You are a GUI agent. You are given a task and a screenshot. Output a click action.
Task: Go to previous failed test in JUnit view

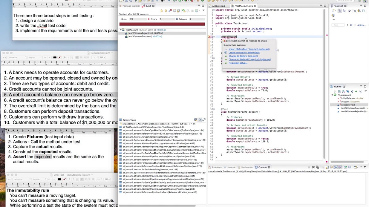(x=166, y=11)
